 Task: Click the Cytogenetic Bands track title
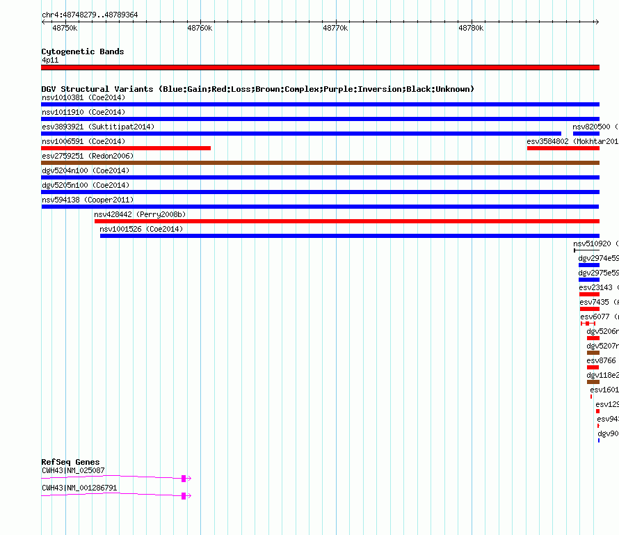click(83, 51)
